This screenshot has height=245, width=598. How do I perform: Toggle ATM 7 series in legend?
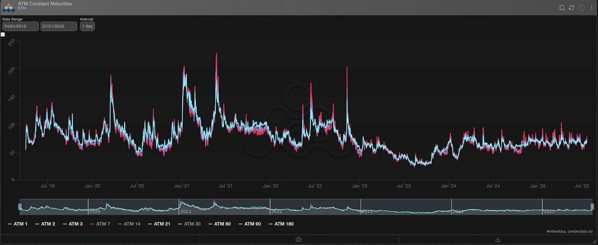(x=100, y=224)
